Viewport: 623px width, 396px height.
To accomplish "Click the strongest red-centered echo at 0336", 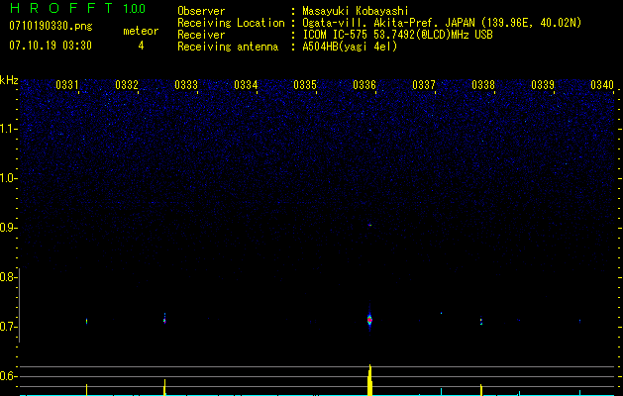I will click(369, 320).
